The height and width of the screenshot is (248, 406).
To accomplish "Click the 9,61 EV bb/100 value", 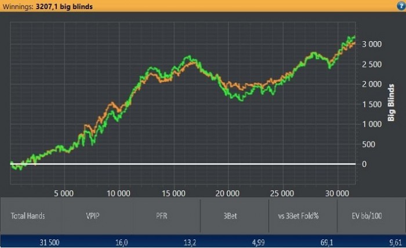I will pos(396,243).
